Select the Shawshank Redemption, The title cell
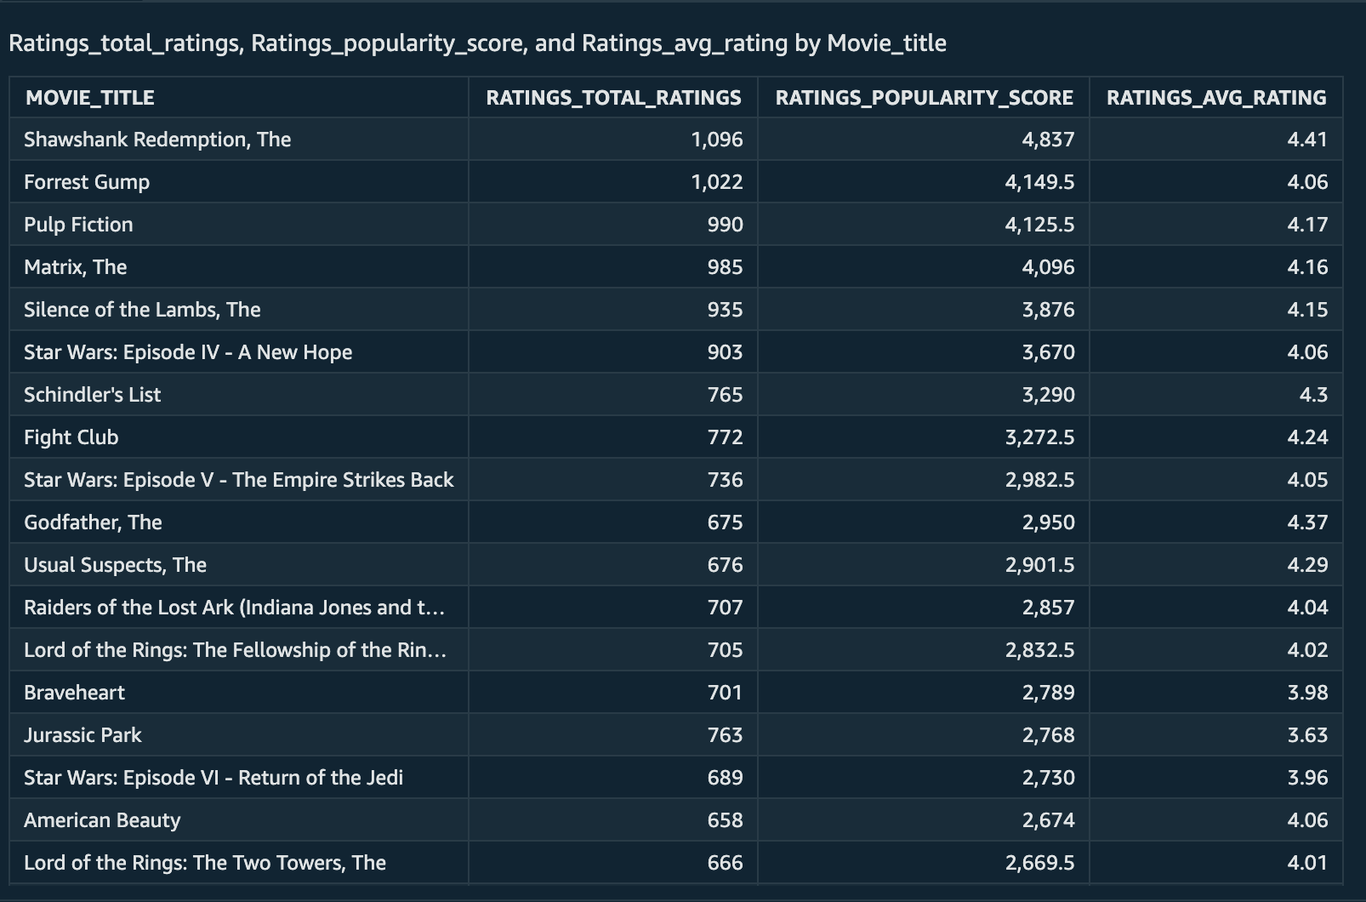Viewport: 1366px width, 902px height. pos(157,140)
